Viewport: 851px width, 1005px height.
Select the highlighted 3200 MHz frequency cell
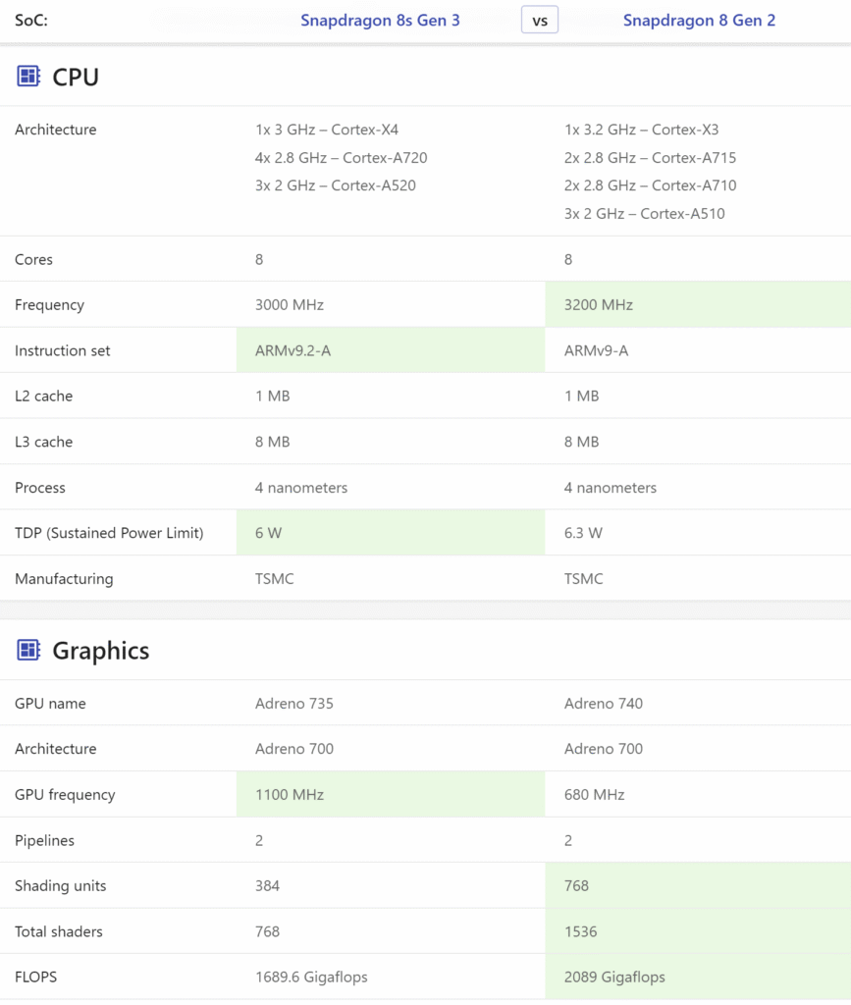coord(697,305)
